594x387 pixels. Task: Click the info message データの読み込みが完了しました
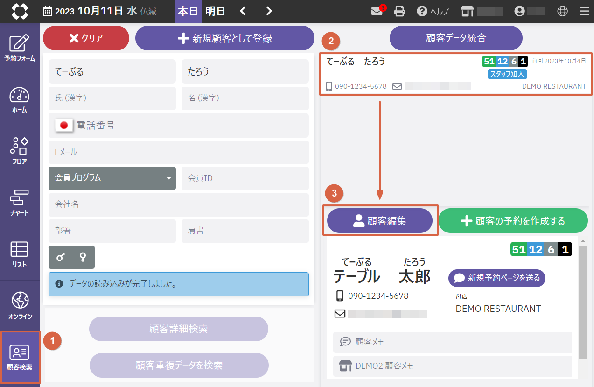pyautogui.click(x=179, y=284)
